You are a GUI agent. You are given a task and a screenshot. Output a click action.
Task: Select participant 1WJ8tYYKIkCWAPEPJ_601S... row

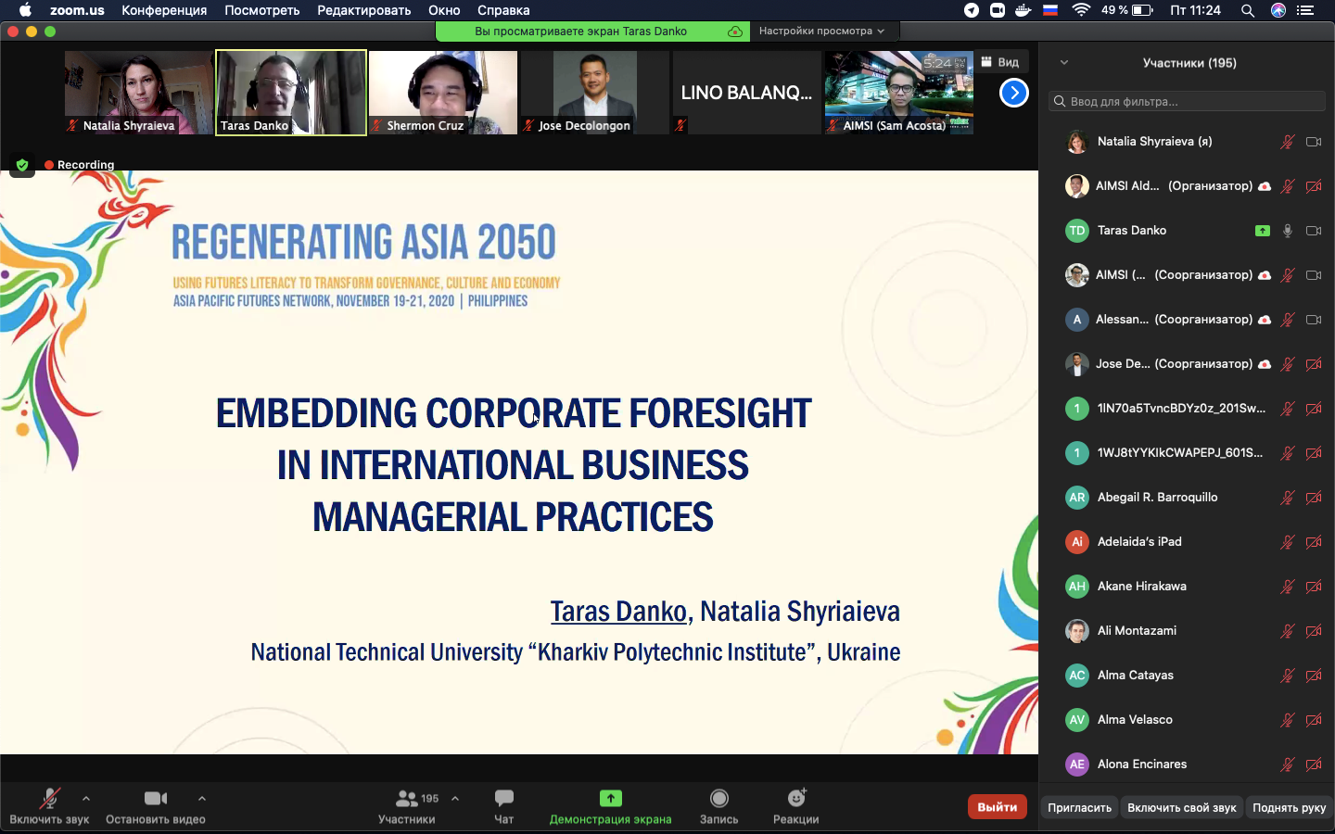pyautogui.click(x=1187, y=453)
